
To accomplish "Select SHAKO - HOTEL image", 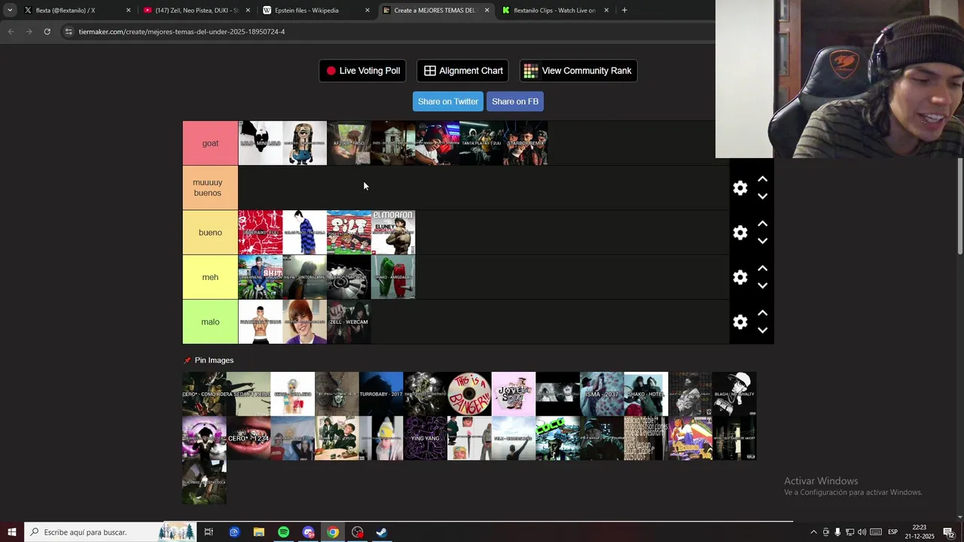I will [646, 394].
